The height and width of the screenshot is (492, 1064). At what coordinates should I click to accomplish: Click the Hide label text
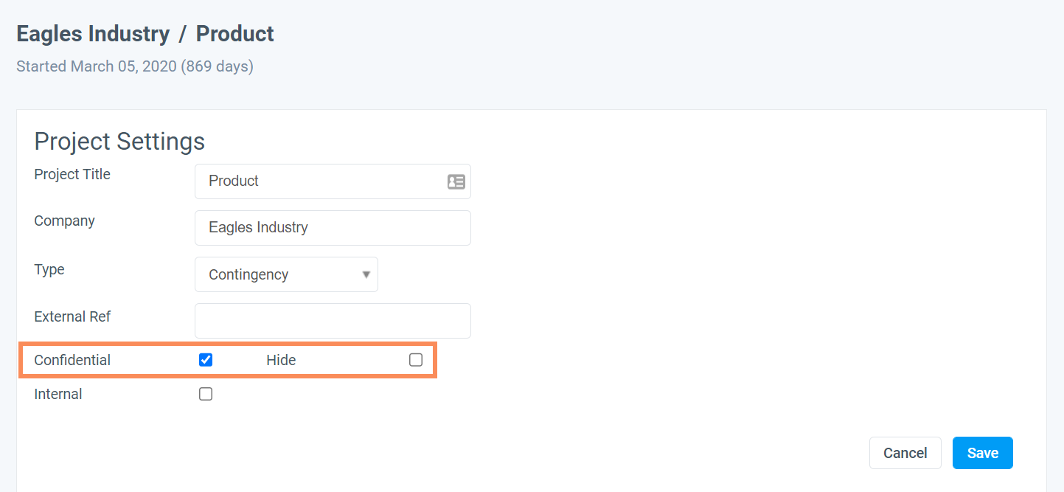[x=281, y=360]
